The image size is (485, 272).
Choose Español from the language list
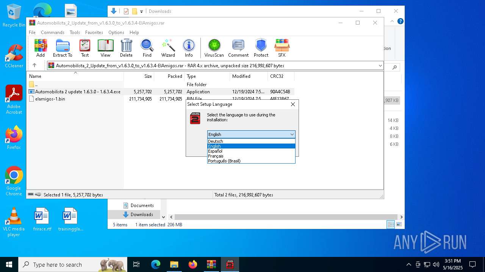click(x=251, y=151)
